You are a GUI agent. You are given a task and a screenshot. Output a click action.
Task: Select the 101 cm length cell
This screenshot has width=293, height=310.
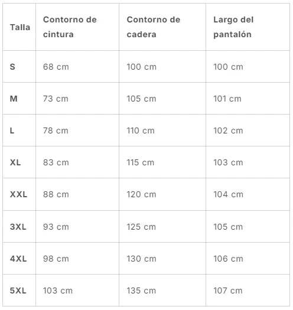coord(227,99)
